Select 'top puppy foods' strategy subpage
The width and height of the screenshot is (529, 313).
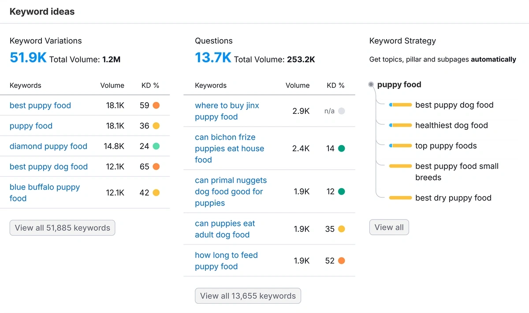(x=446, y=146)
